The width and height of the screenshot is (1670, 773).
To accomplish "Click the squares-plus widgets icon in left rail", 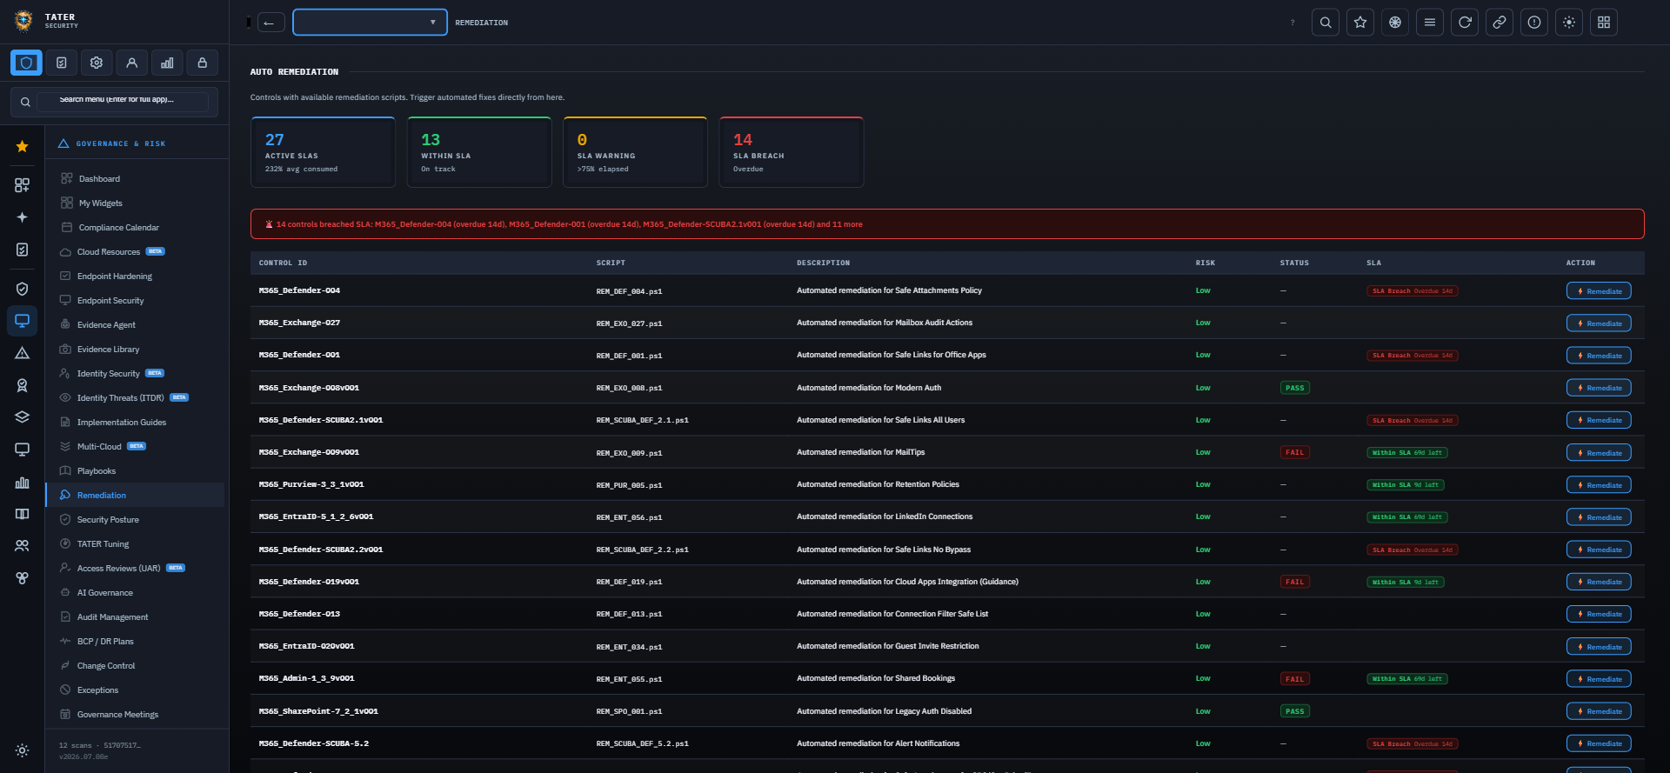I will tap(23, 185).
